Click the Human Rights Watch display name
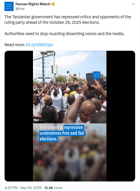The width and height of the screenshot is (140, 191). [x=33, y=4]
